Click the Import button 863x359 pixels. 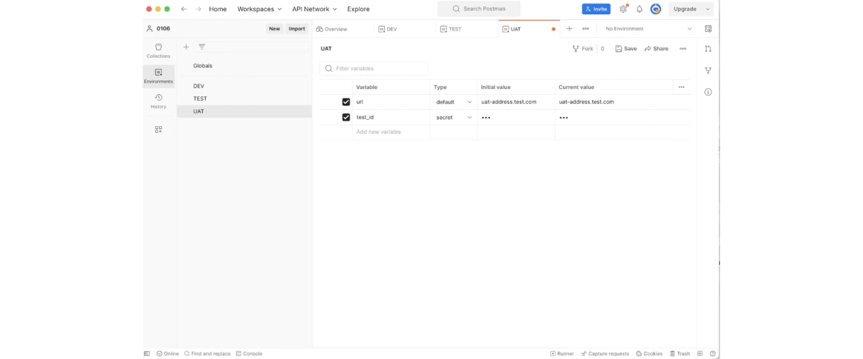pyautogui.click(x=297, y=29)
